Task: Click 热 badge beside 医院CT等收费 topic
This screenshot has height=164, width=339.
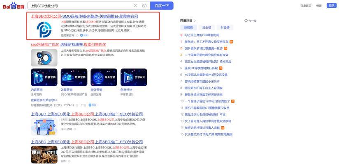Action: pos(221,68)
